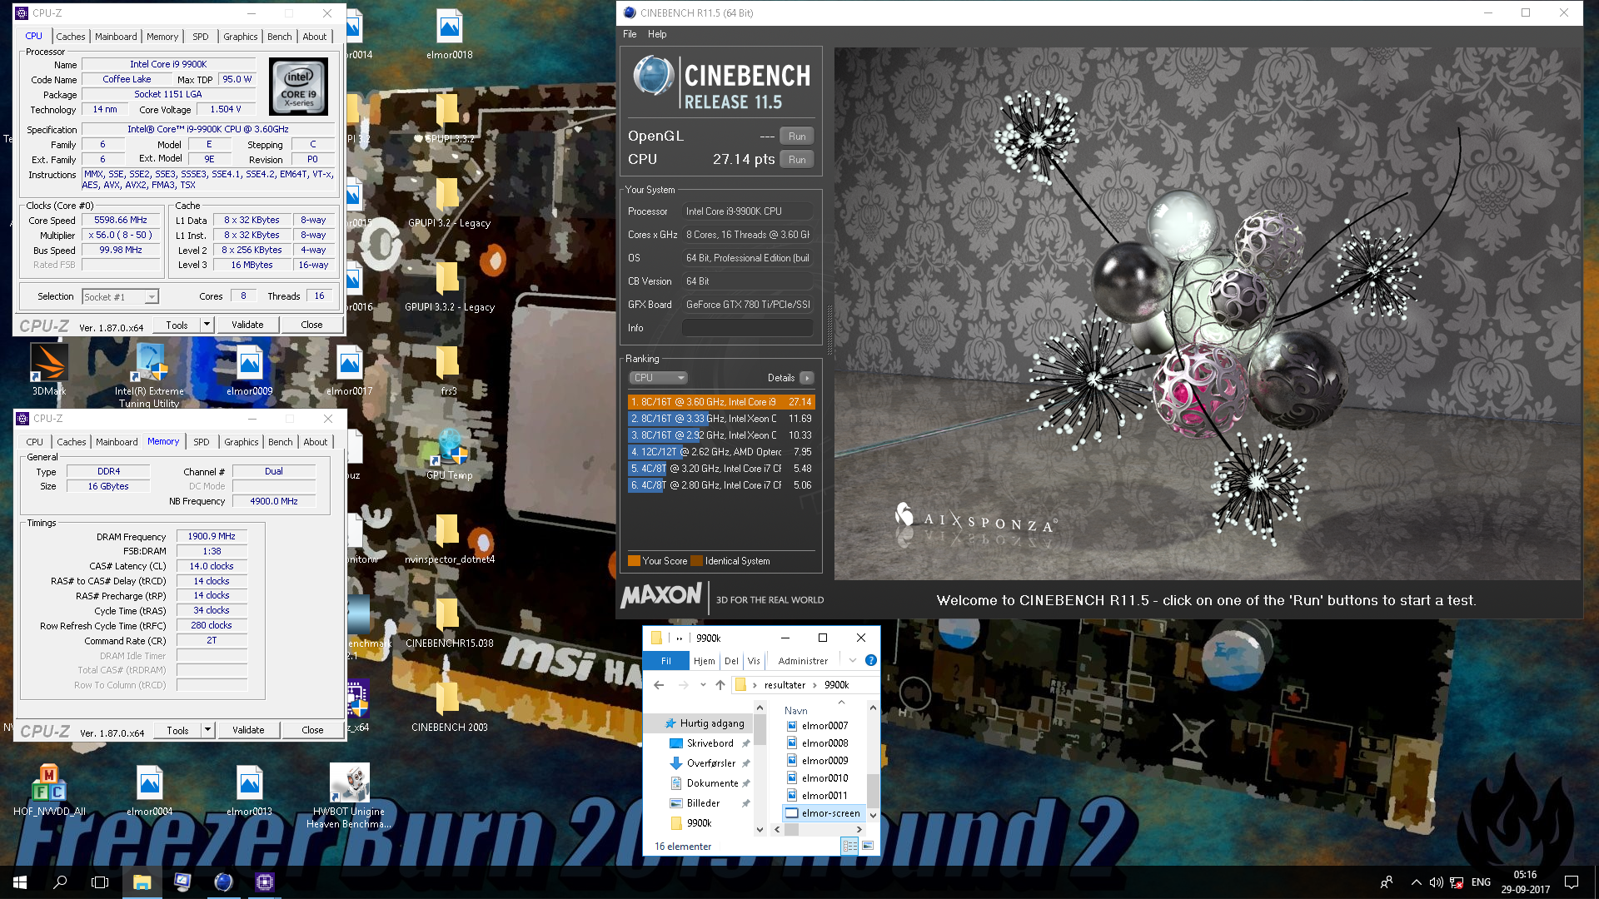
Task: Open Explorer recent locations dropdown
Action: tap(703, 685)
